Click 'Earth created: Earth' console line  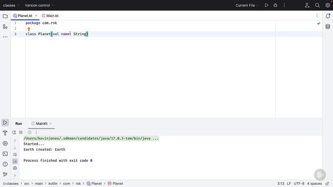[44, 150]
